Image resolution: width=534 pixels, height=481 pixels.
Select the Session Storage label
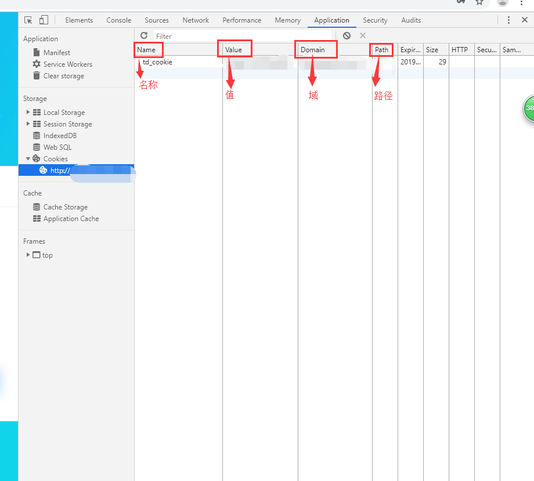(67, 124)
